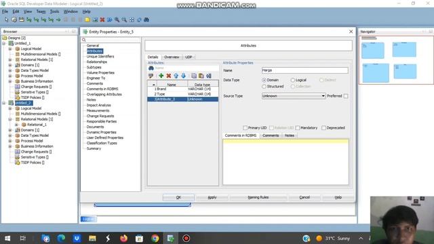Remove attribute with the red X icon
The height and width of the screenshot is (244, 434).
169,75
